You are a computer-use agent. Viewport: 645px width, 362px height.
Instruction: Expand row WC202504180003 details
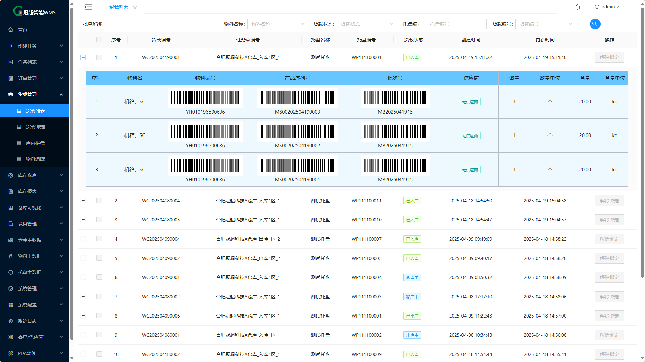83,219
